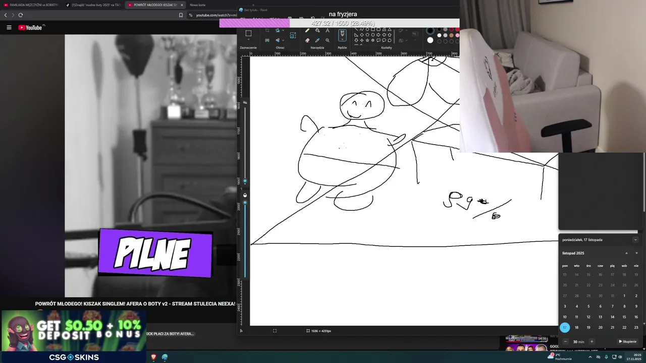Select 23 in the calendar
The height and width of the screenshot is (363, 646).
point(636,328)
